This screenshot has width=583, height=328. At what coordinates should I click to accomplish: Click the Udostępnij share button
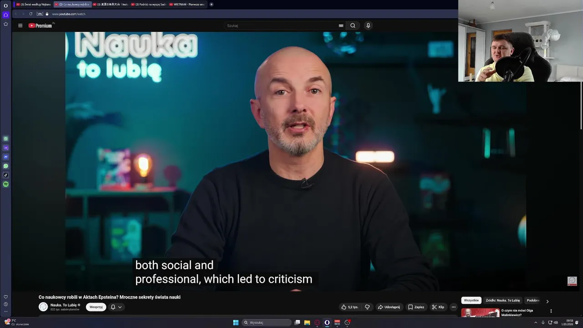(389, 307)
